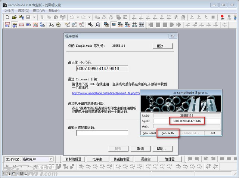Close the 程序激活 dialog
This screenshot has width=239, height=178.
coord(173,36)
